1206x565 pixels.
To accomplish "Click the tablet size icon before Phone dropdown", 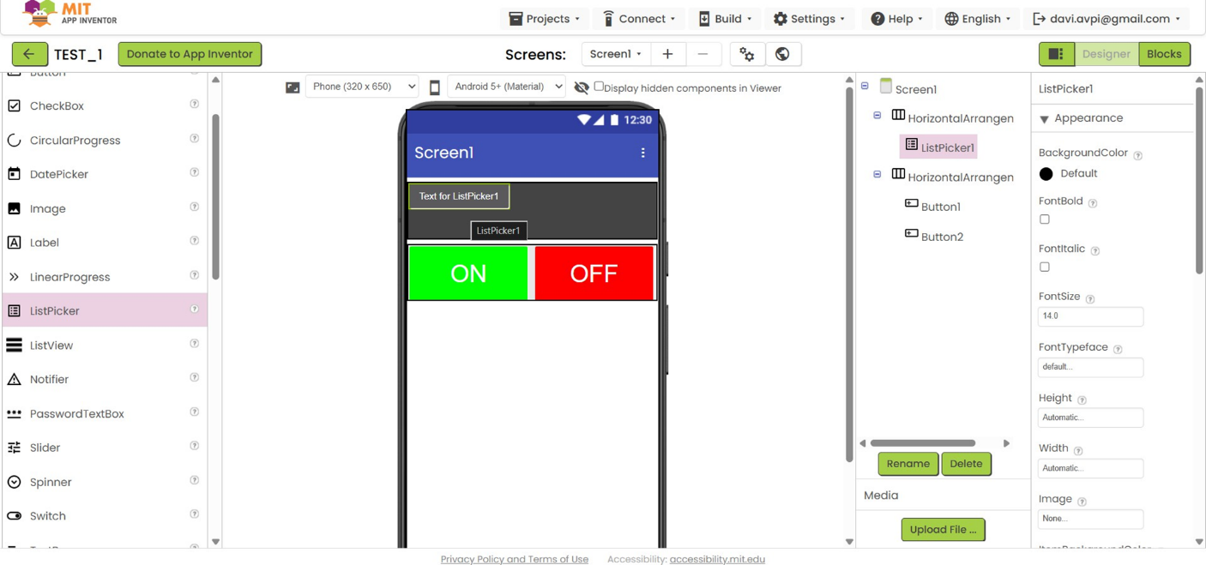I will point(292,87).
